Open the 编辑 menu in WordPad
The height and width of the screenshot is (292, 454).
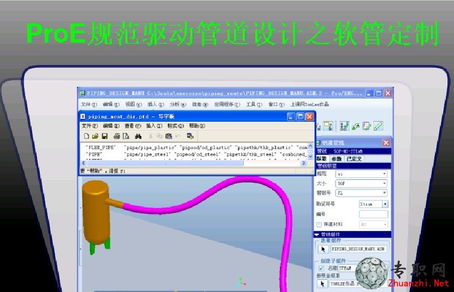(111, 126)
